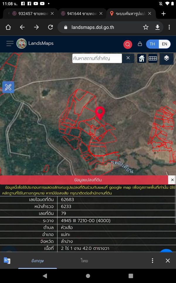Open translate bar options menu
This screenshot has height=283, width=176.
pyautogui.click(x=152, y=260)
